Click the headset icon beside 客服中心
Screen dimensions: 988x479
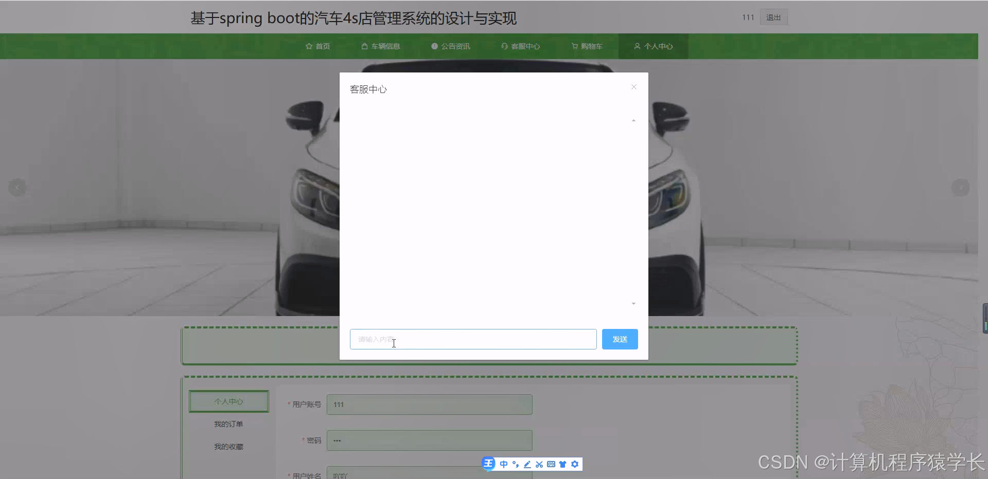pyautogui.click(x=504, y=46)
